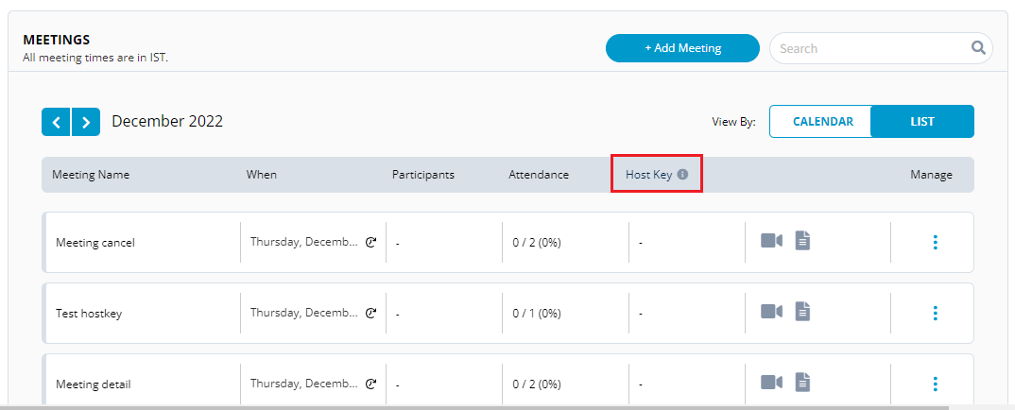Click the recurring icon on Meeting cancel row
1015x410 pixels.
coord(371,242)
